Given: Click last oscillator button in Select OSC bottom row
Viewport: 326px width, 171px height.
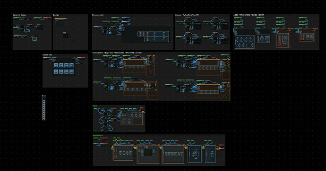Looking at the screenshot, I should 71,72.
